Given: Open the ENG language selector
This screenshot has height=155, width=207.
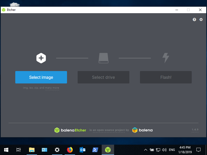Looking at the screenshot, I should click(172, 150).
